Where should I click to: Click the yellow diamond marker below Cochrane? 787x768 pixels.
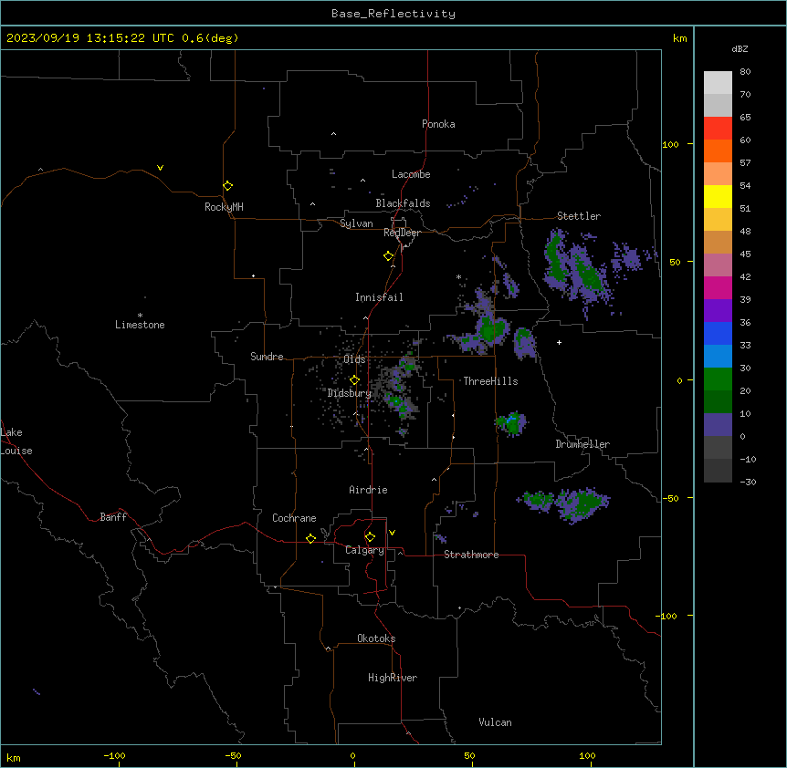pos(310,538)
